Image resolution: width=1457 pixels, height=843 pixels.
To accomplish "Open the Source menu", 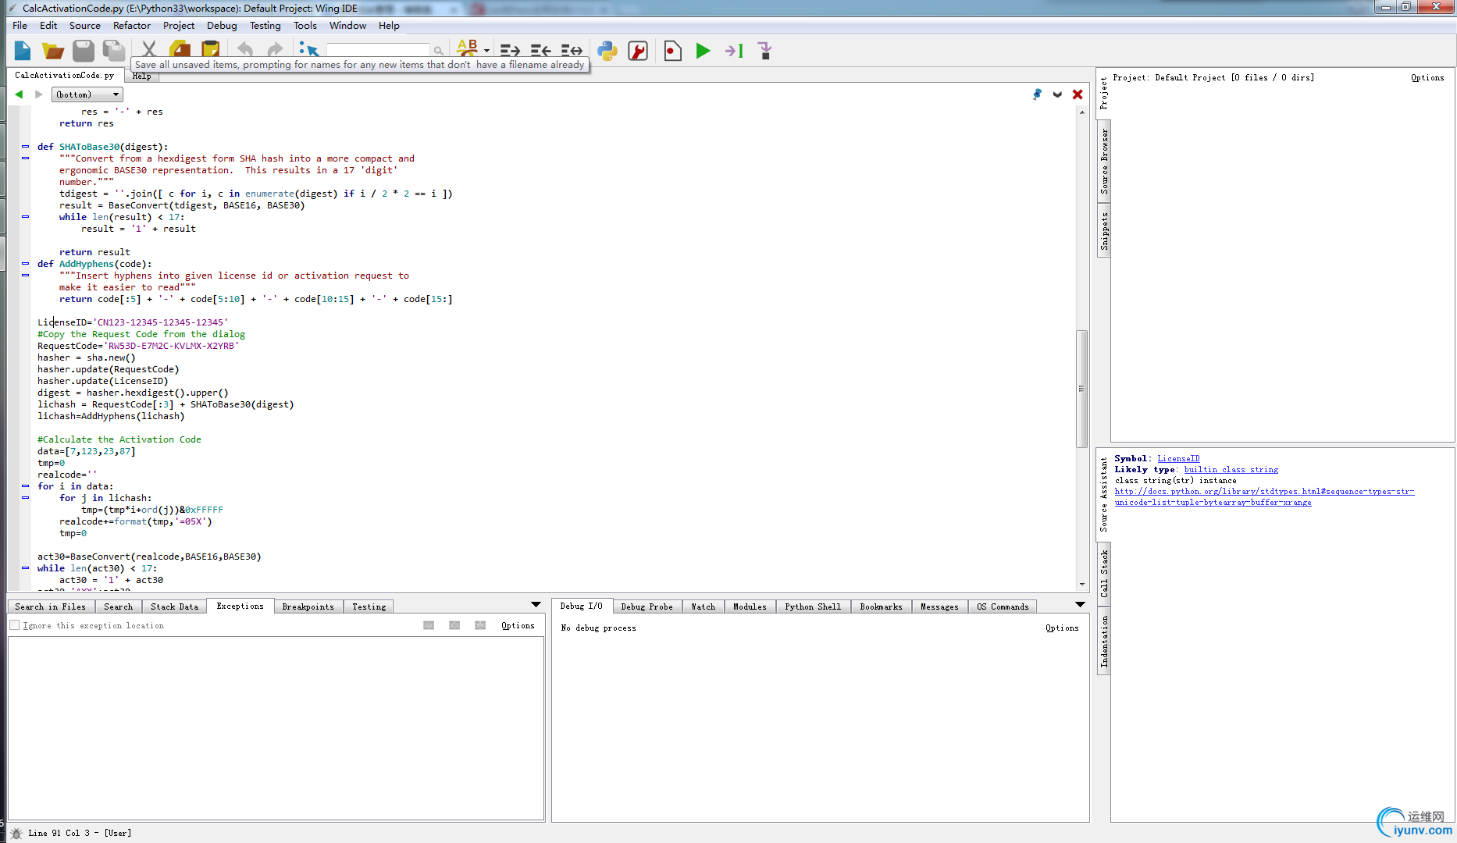I will click(85, 25).
